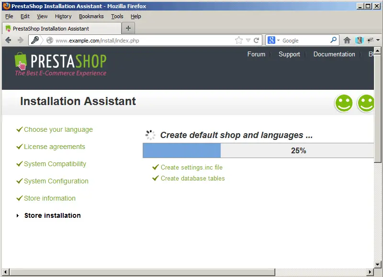Open the Tools menu
The height and width of the screenshot is (277, 383).
pos(117,16)
